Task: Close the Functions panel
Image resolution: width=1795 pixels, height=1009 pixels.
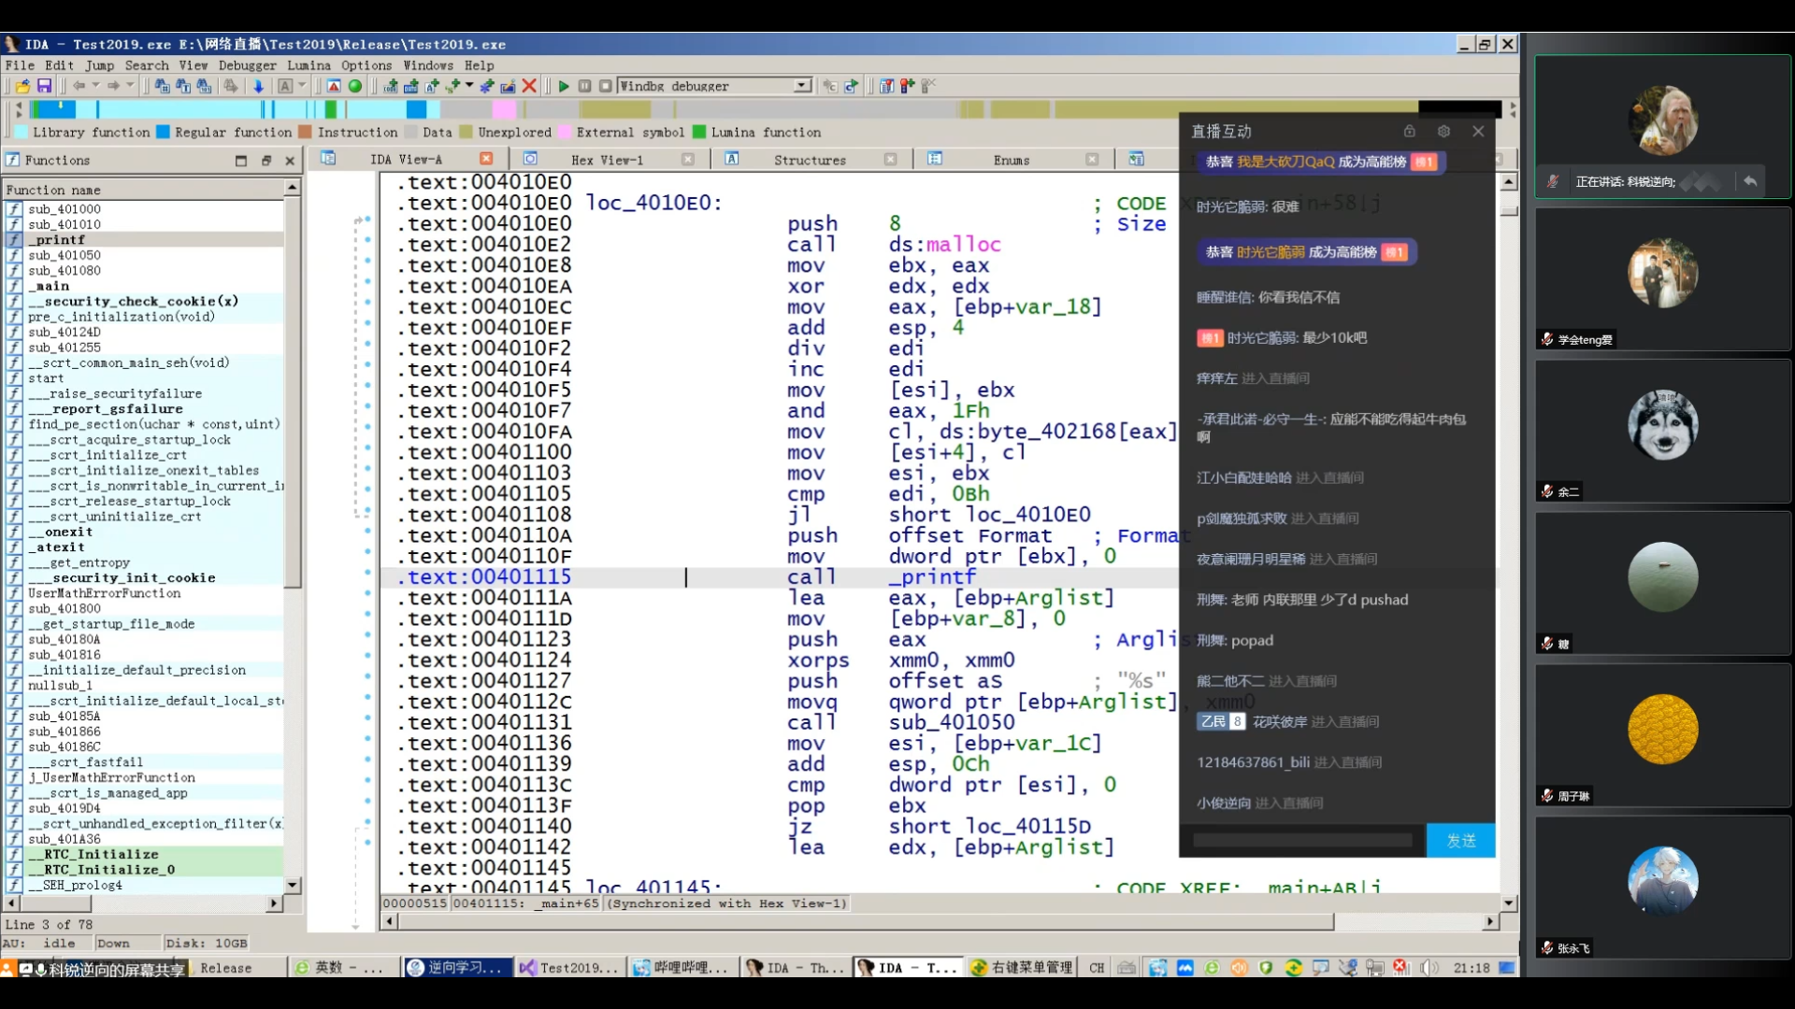Action: 290,161
